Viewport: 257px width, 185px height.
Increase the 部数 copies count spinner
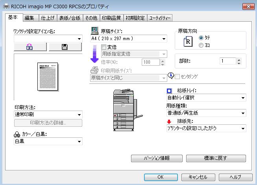239,59
